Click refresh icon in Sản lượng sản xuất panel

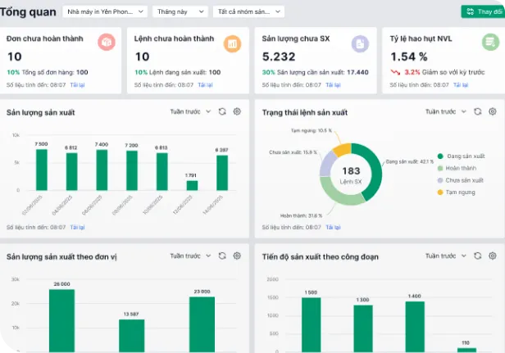222,111
